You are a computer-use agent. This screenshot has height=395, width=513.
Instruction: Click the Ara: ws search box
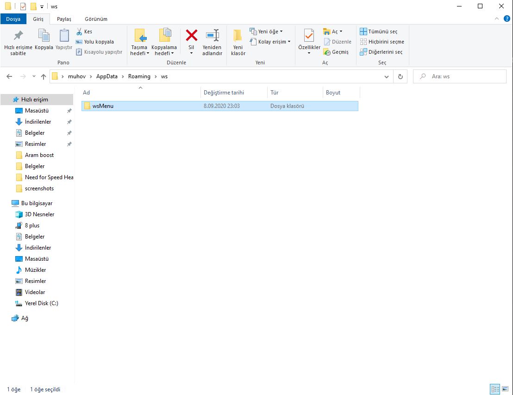pyautogui.click(x=460, y=76)
